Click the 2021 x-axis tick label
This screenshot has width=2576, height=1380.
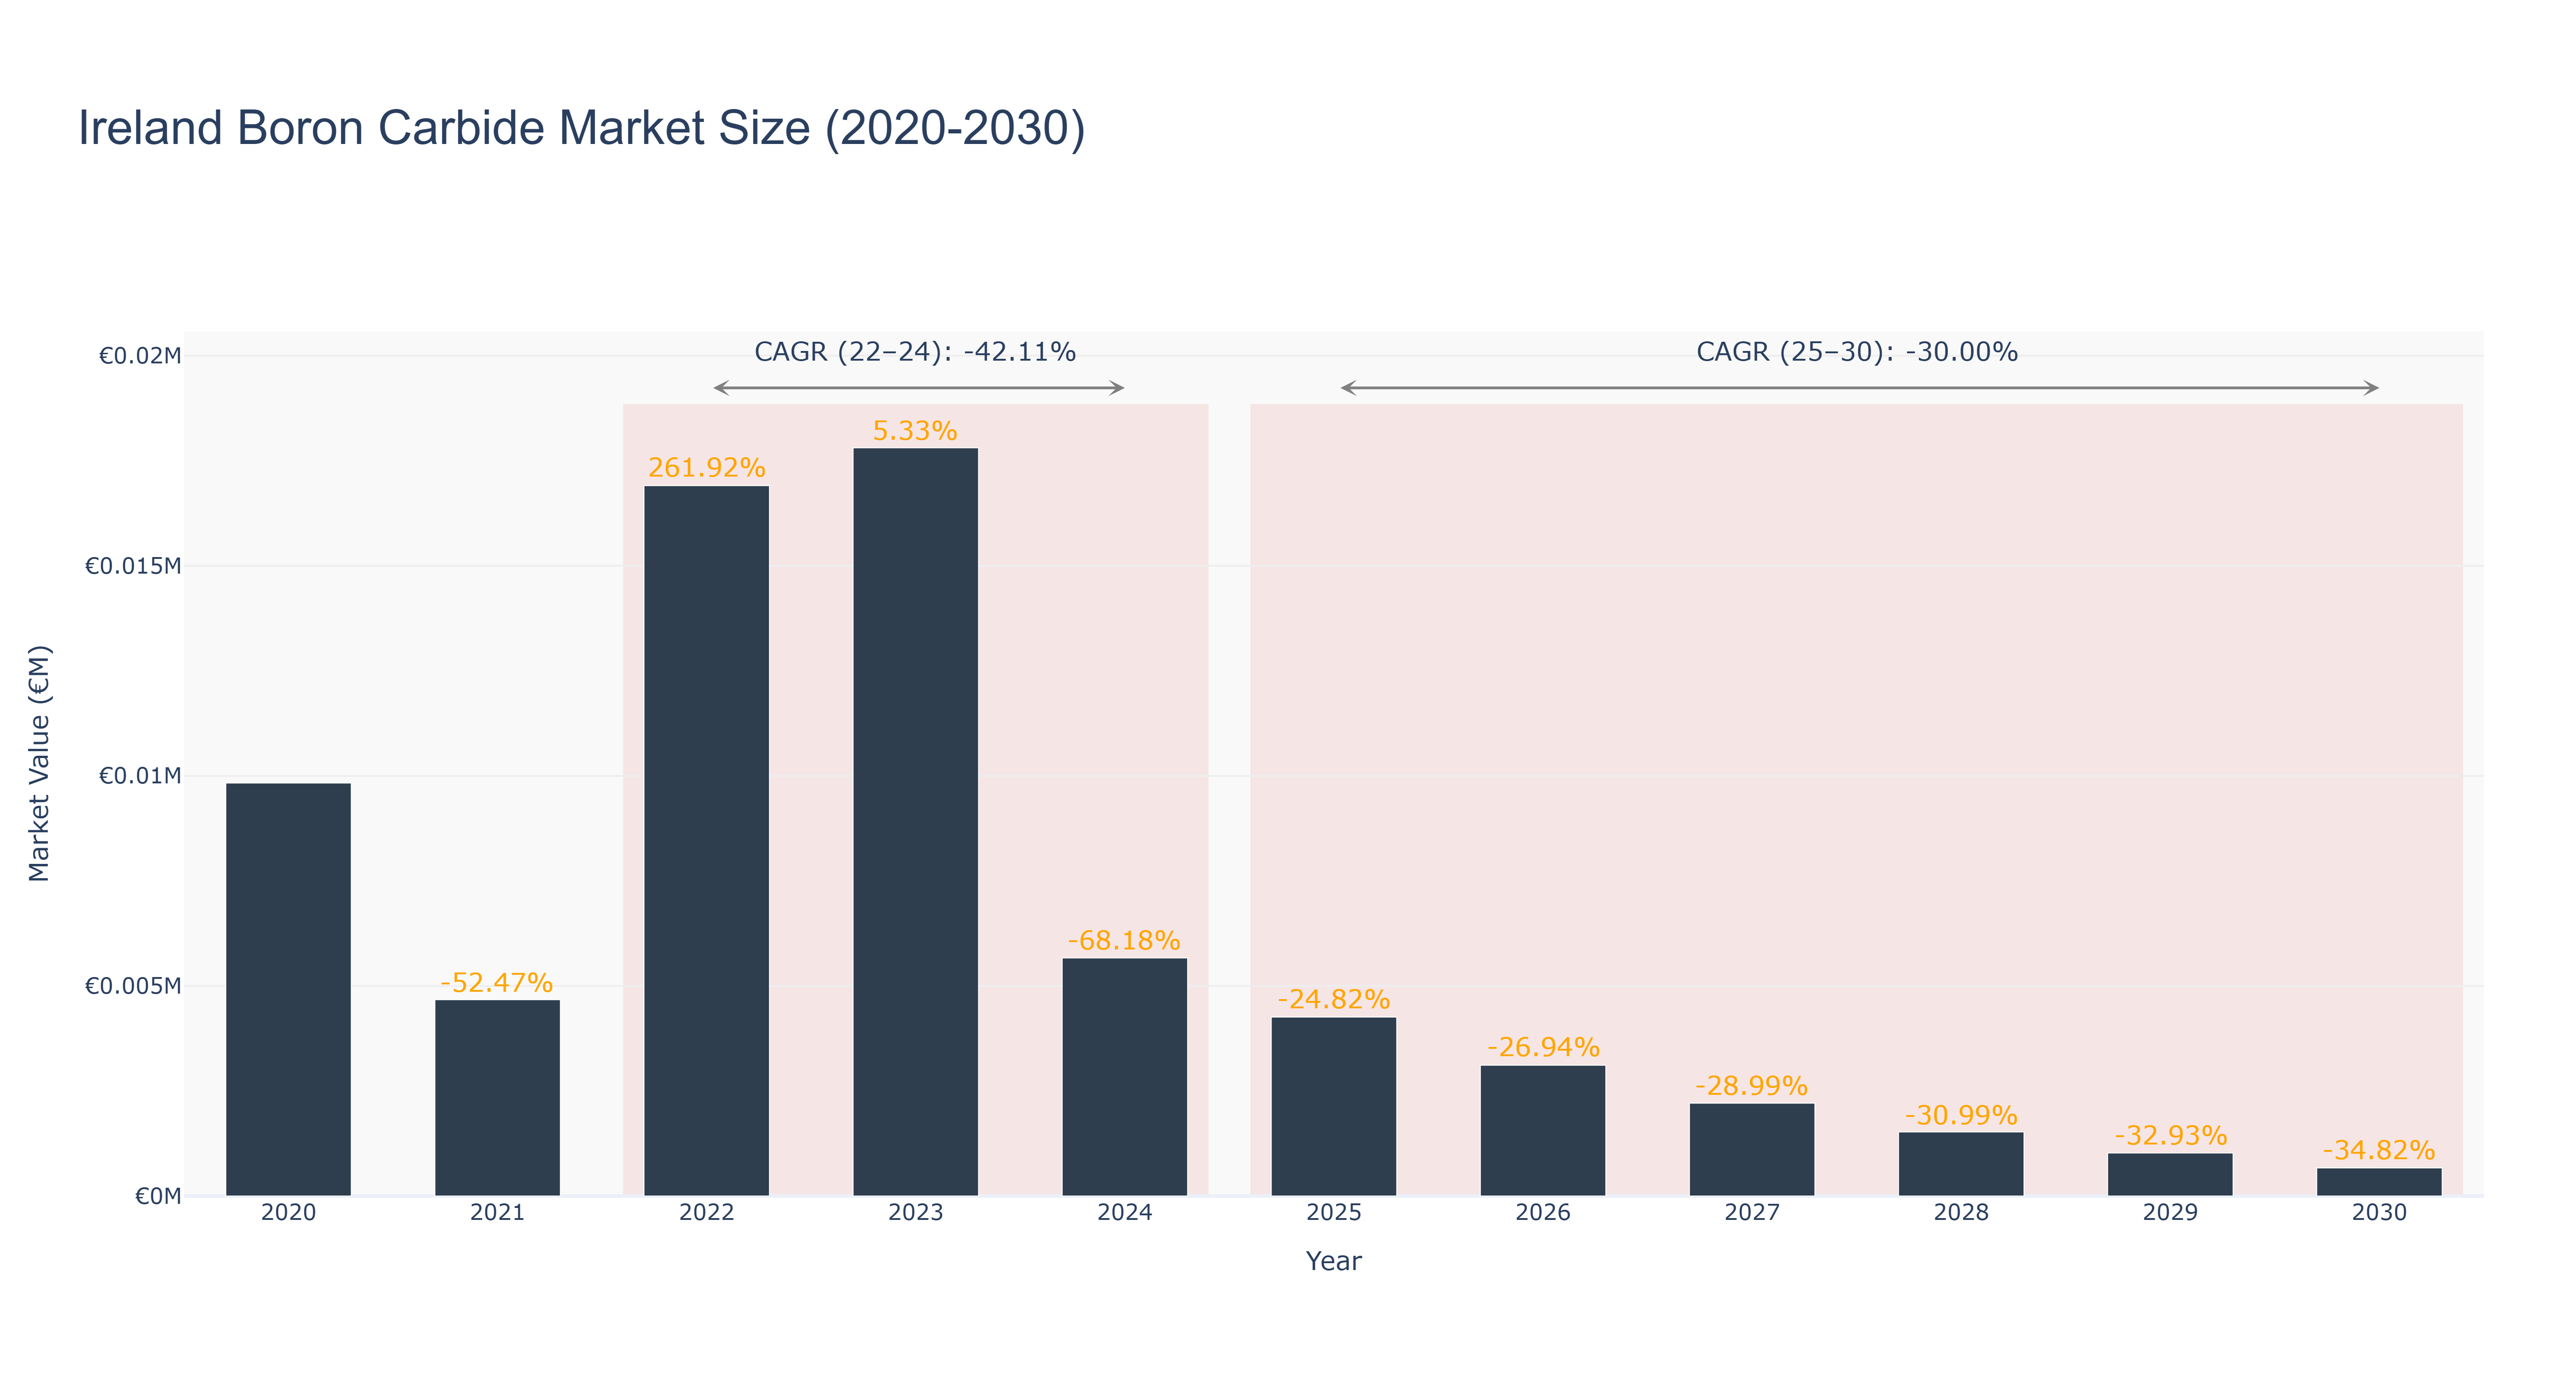point(497,1213)
